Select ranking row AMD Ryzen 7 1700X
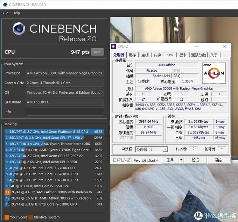The width and height of the screenshot is (238, 222). tap(54, 150)
